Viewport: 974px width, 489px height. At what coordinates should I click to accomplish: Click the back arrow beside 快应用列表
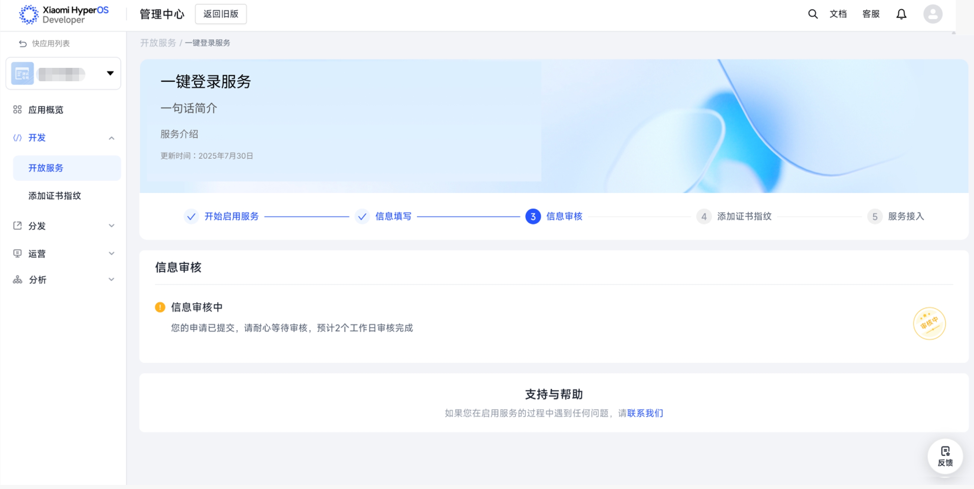(23, 44)
